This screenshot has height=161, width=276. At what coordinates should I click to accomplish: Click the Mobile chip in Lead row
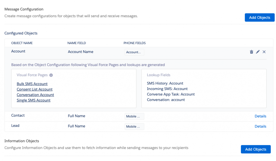click(134, 126)
